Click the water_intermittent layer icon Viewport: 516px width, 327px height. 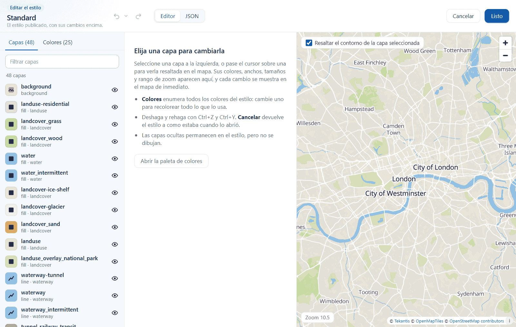(11, 176)
